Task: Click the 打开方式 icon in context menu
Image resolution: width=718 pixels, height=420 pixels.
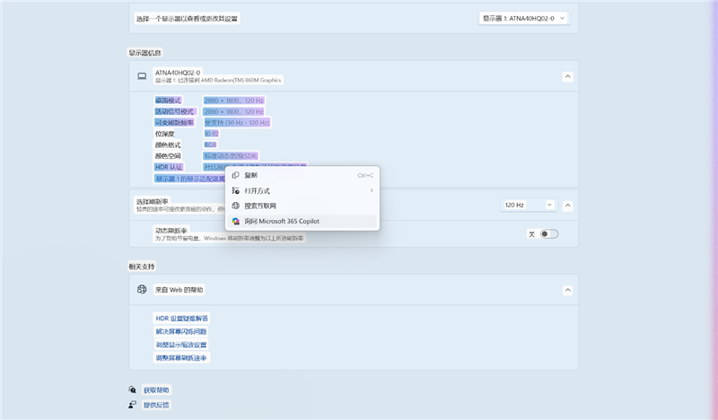Action: coord(236,190)
